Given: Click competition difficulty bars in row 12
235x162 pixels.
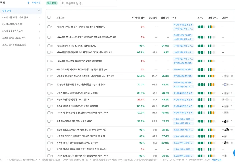Looking at the screenshot, I should [x=212, y=113].
